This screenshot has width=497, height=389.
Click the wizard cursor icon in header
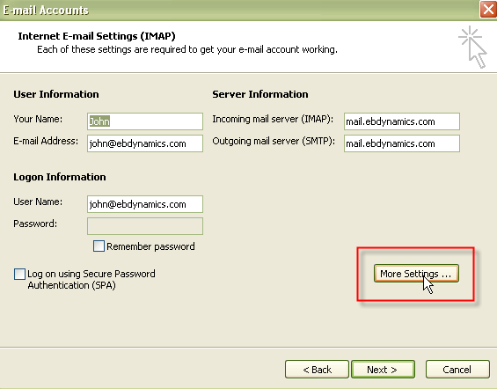tap(472, 48)
